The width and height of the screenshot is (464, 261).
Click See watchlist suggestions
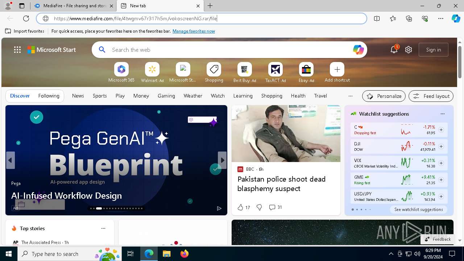pyautogui.click(x=418, y=210)
